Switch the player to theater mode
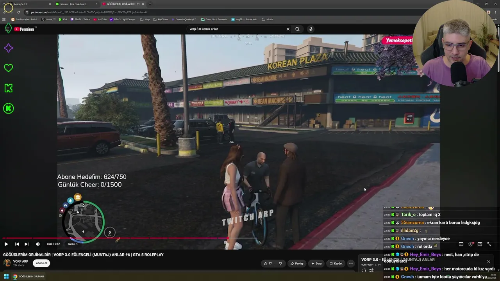This screenshot has width=500, height=281. point(480,244)
